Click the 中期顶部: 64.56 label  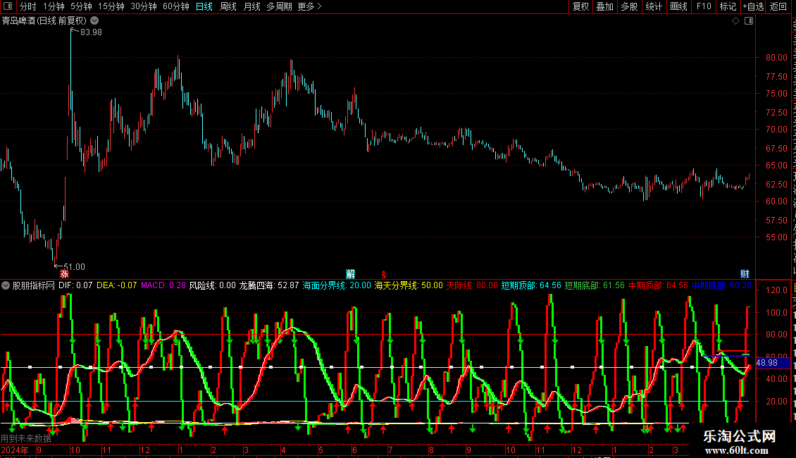point(659,285)
